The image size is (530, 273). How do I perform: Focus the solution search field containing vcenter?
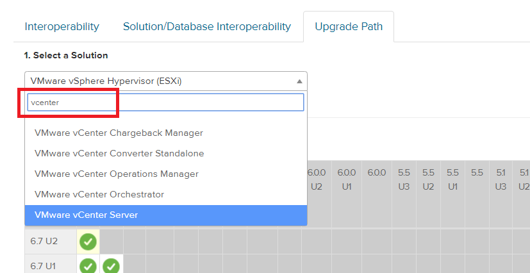click(x=165, y=103)
